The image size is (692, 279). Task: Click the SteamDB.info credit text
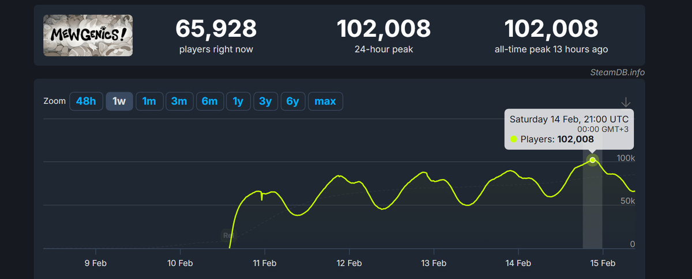click(617, 72)
